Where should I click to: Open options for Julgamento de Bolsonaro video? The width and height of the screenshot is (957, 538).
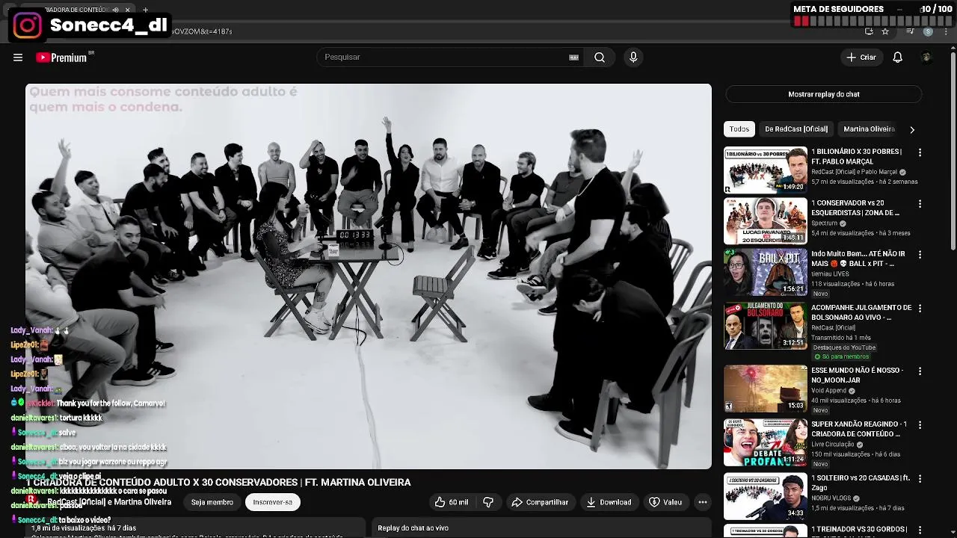pos(920,308)
